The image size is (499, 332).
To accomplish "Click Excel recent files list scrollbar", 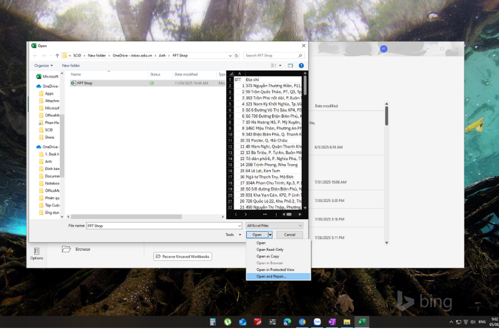I will (387, 116).
